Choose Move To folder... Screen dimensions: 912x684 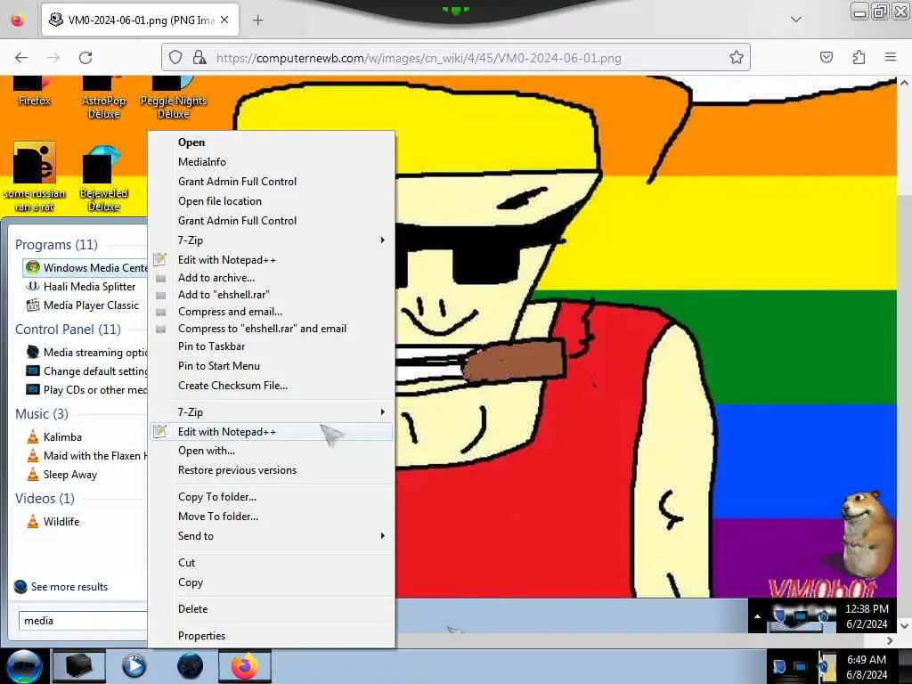(x=218, y=516)
